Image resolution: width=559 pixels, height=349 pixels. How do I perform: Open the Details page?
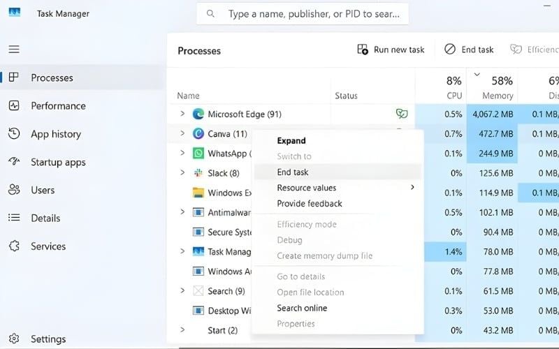click(x=82, y=218)
